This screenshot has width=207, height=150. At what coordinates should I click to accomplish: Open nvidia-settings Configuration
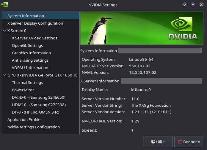(41, 127)
